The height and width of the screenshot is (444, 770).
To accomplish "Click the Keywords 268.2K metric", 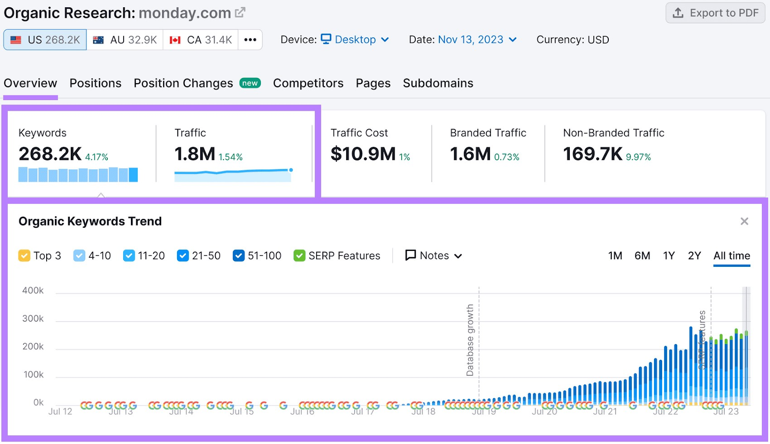I will (50, 154).
